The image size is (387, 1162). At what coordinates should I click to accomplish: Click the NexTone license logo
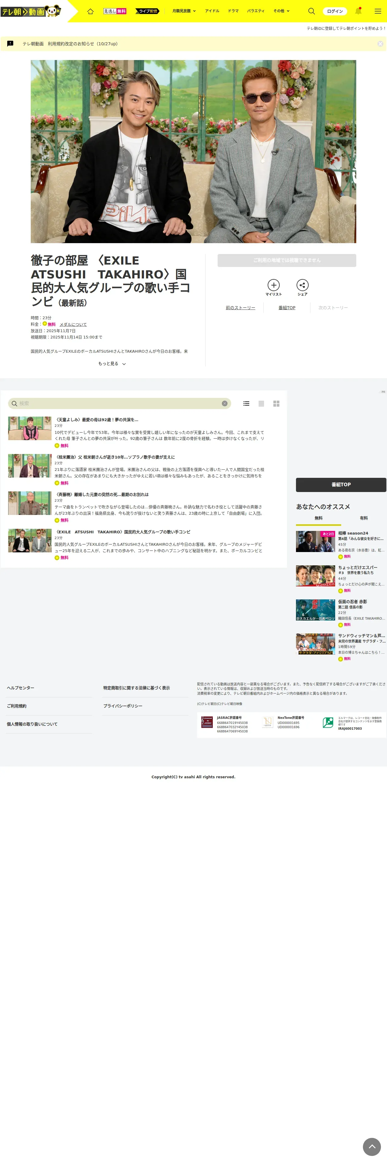point(268,722)
